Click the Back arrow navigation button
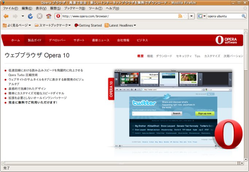The height and width of the screenshot is (172, 249). pos(6,16)
